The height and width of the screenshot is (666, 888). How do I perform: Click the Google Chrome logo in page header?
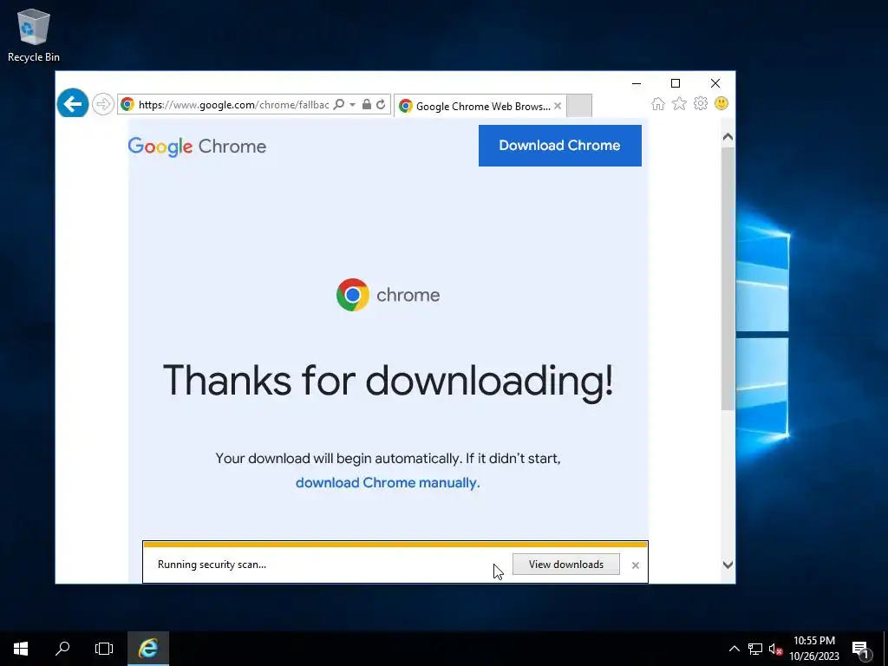(197, 146)
